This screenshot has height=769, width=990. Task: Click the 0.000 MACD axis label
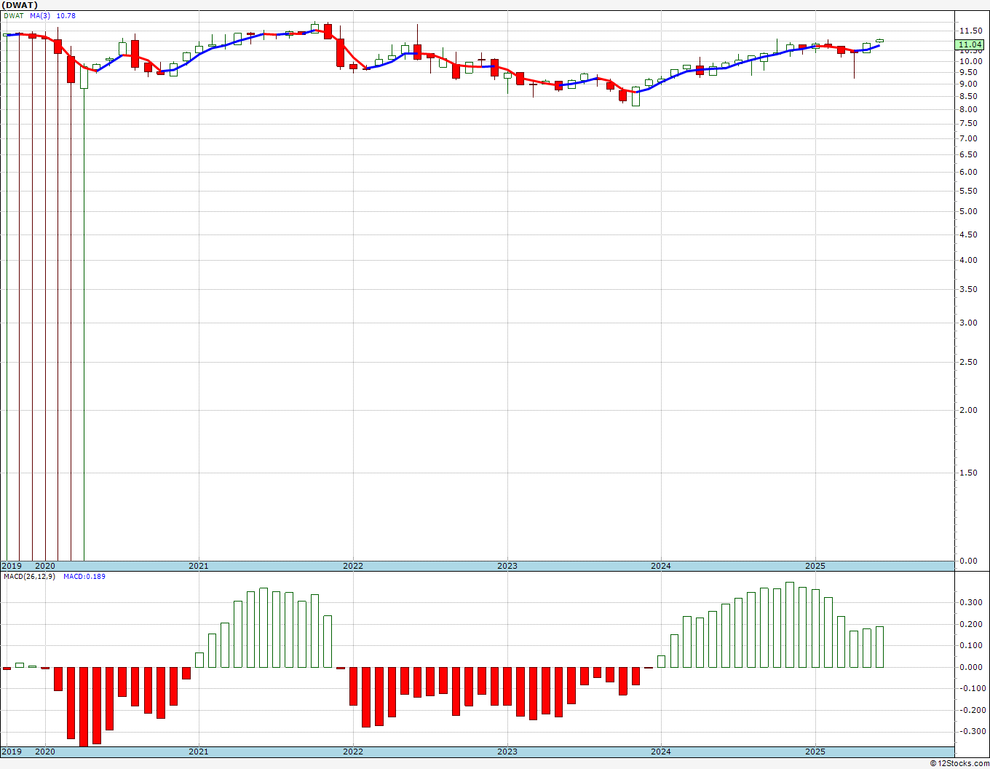coord(970,668)
